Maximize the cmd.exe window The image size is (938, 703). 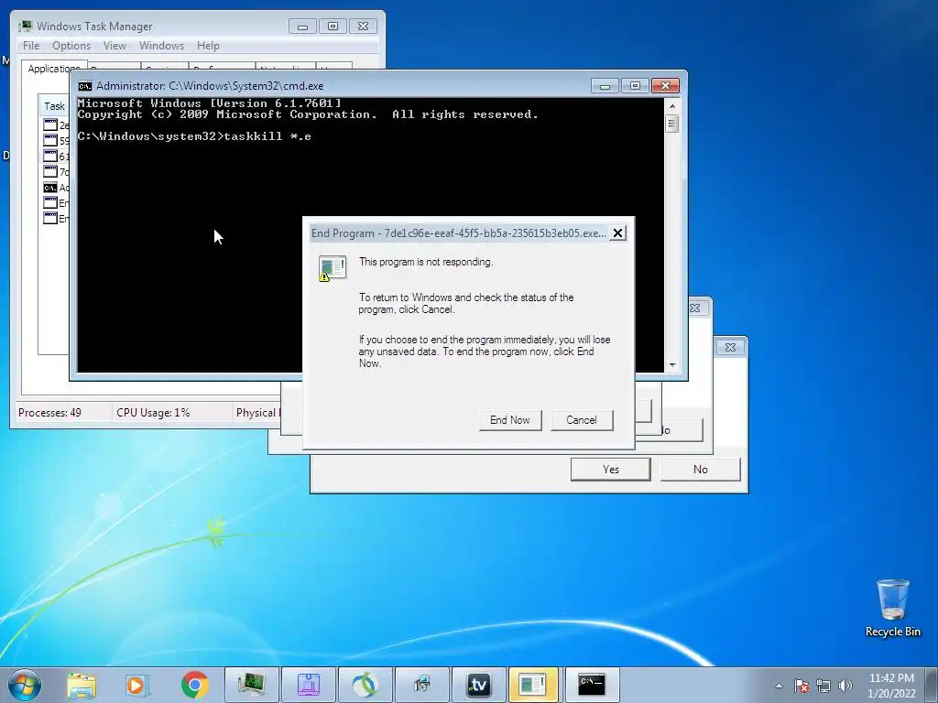pyautogui.click(x=635, y=85)
